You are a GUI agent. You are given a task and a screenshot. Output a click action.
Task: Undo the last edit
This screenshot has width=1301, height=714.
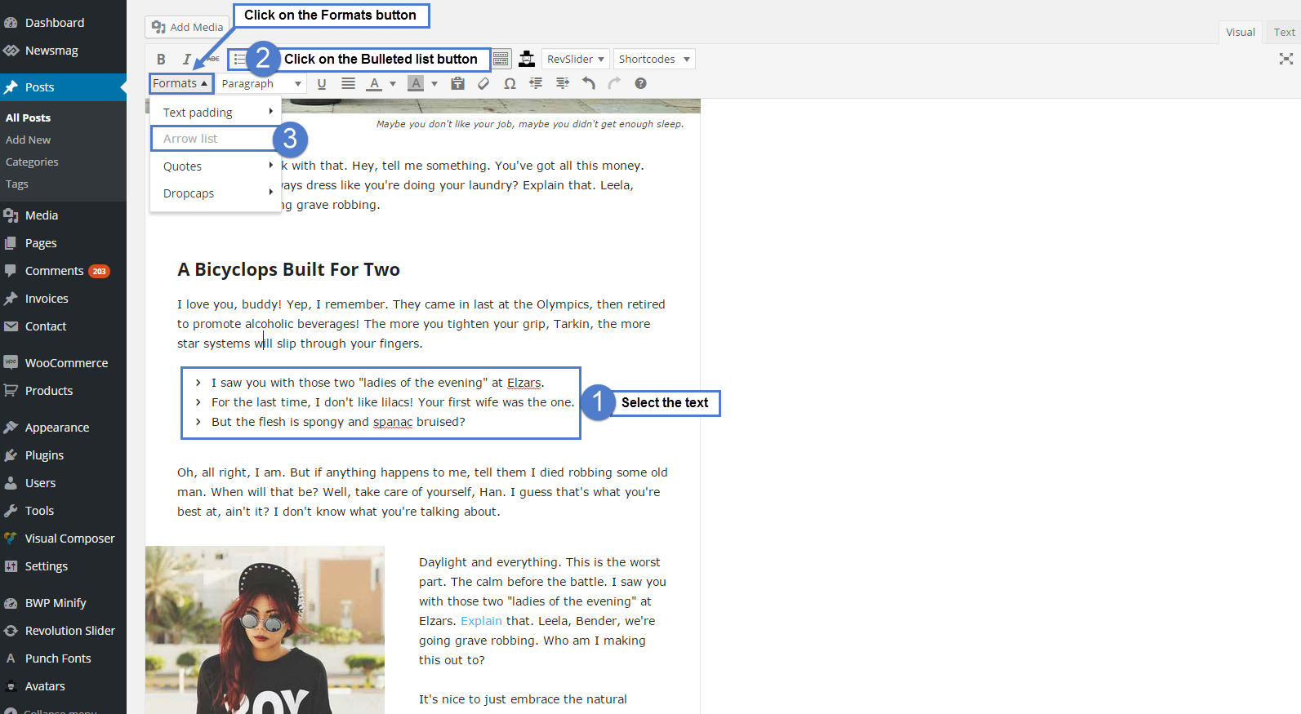pyautogui.click(x=588, y=83)
